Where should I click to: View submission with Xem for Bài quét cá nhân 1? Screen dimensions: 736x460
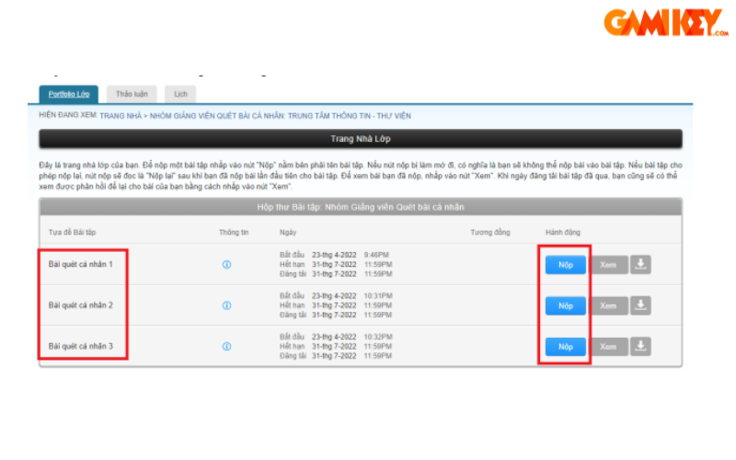click(607, 265)
